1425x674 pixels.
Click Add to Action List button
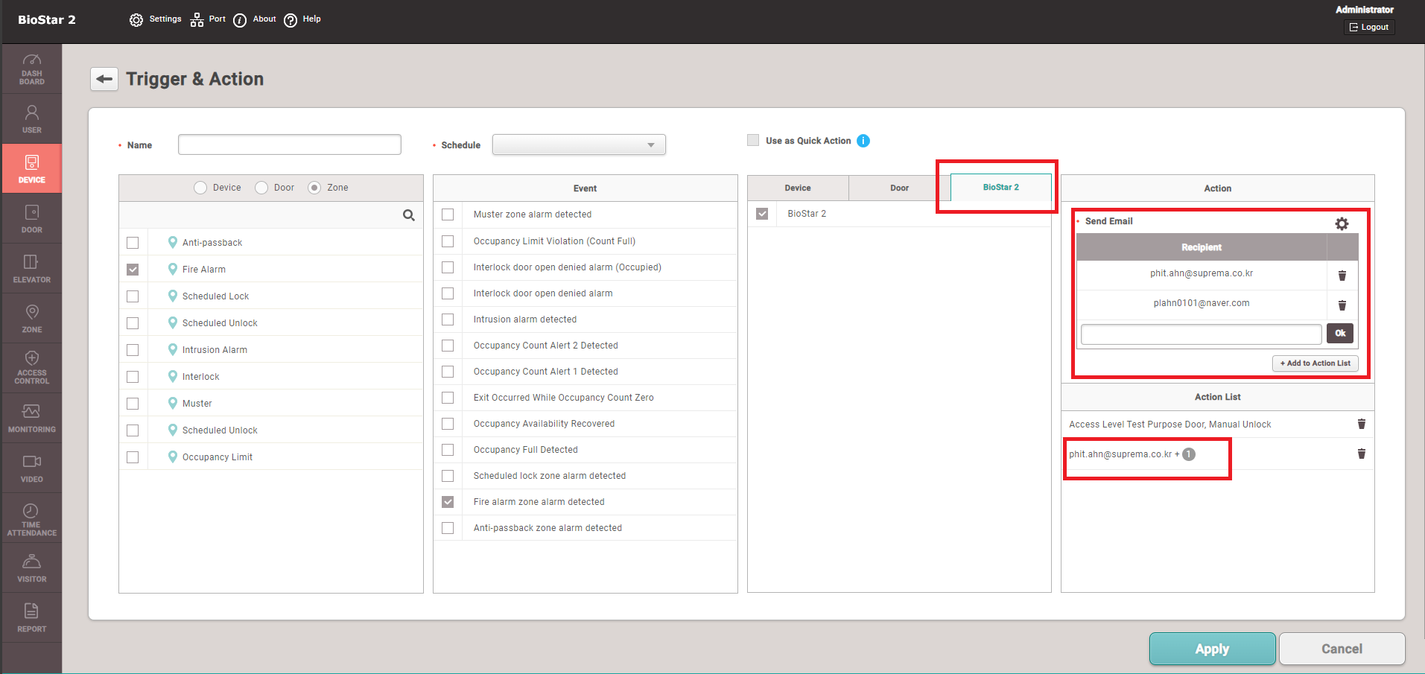click(1315, 363)
